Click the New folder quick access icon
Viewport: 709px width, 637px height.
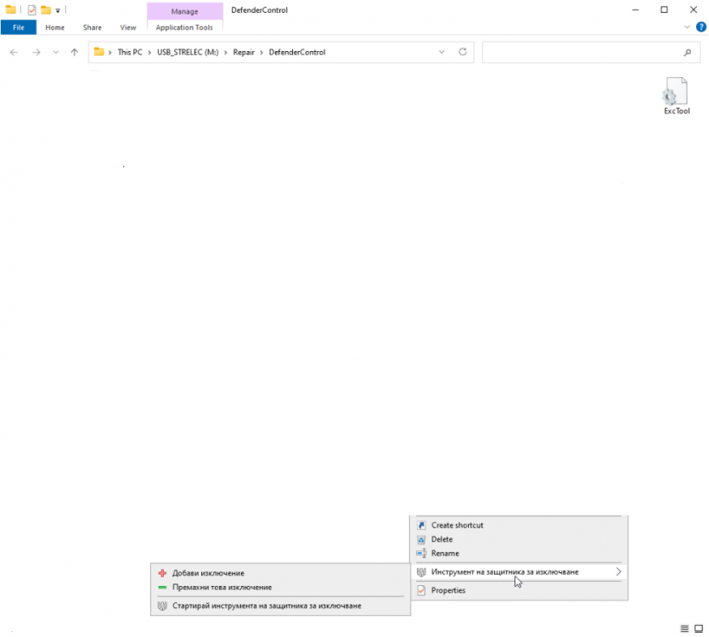point(46,9)
